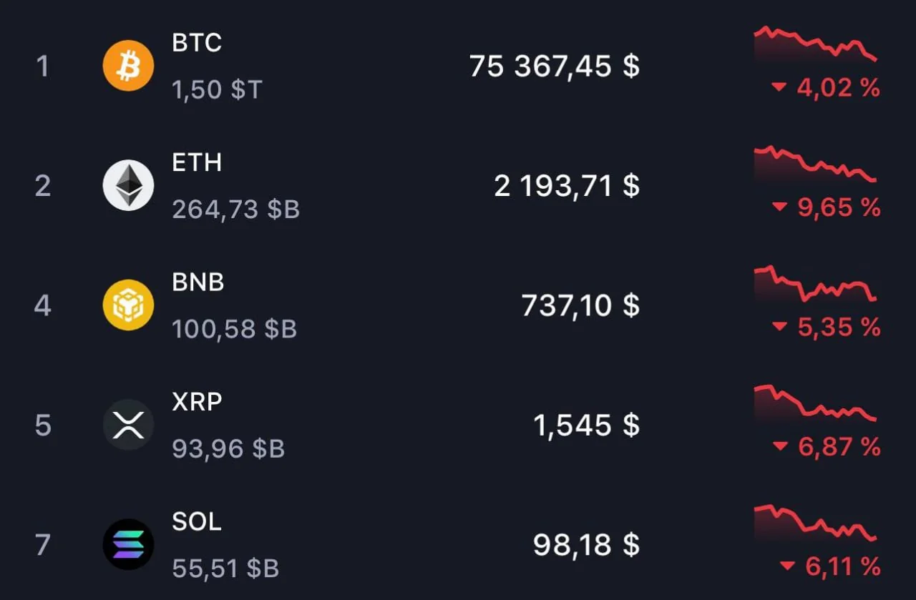
Task: Click the SOL market cap 55,51 $B
Action: pos(225,569)
